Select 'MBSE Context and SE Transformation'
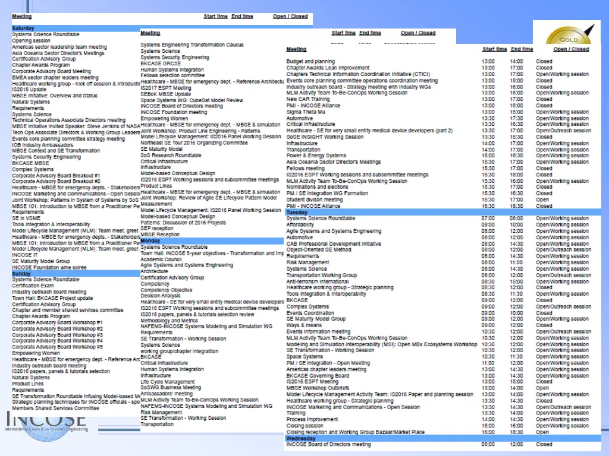 click(x=56, y=151)
